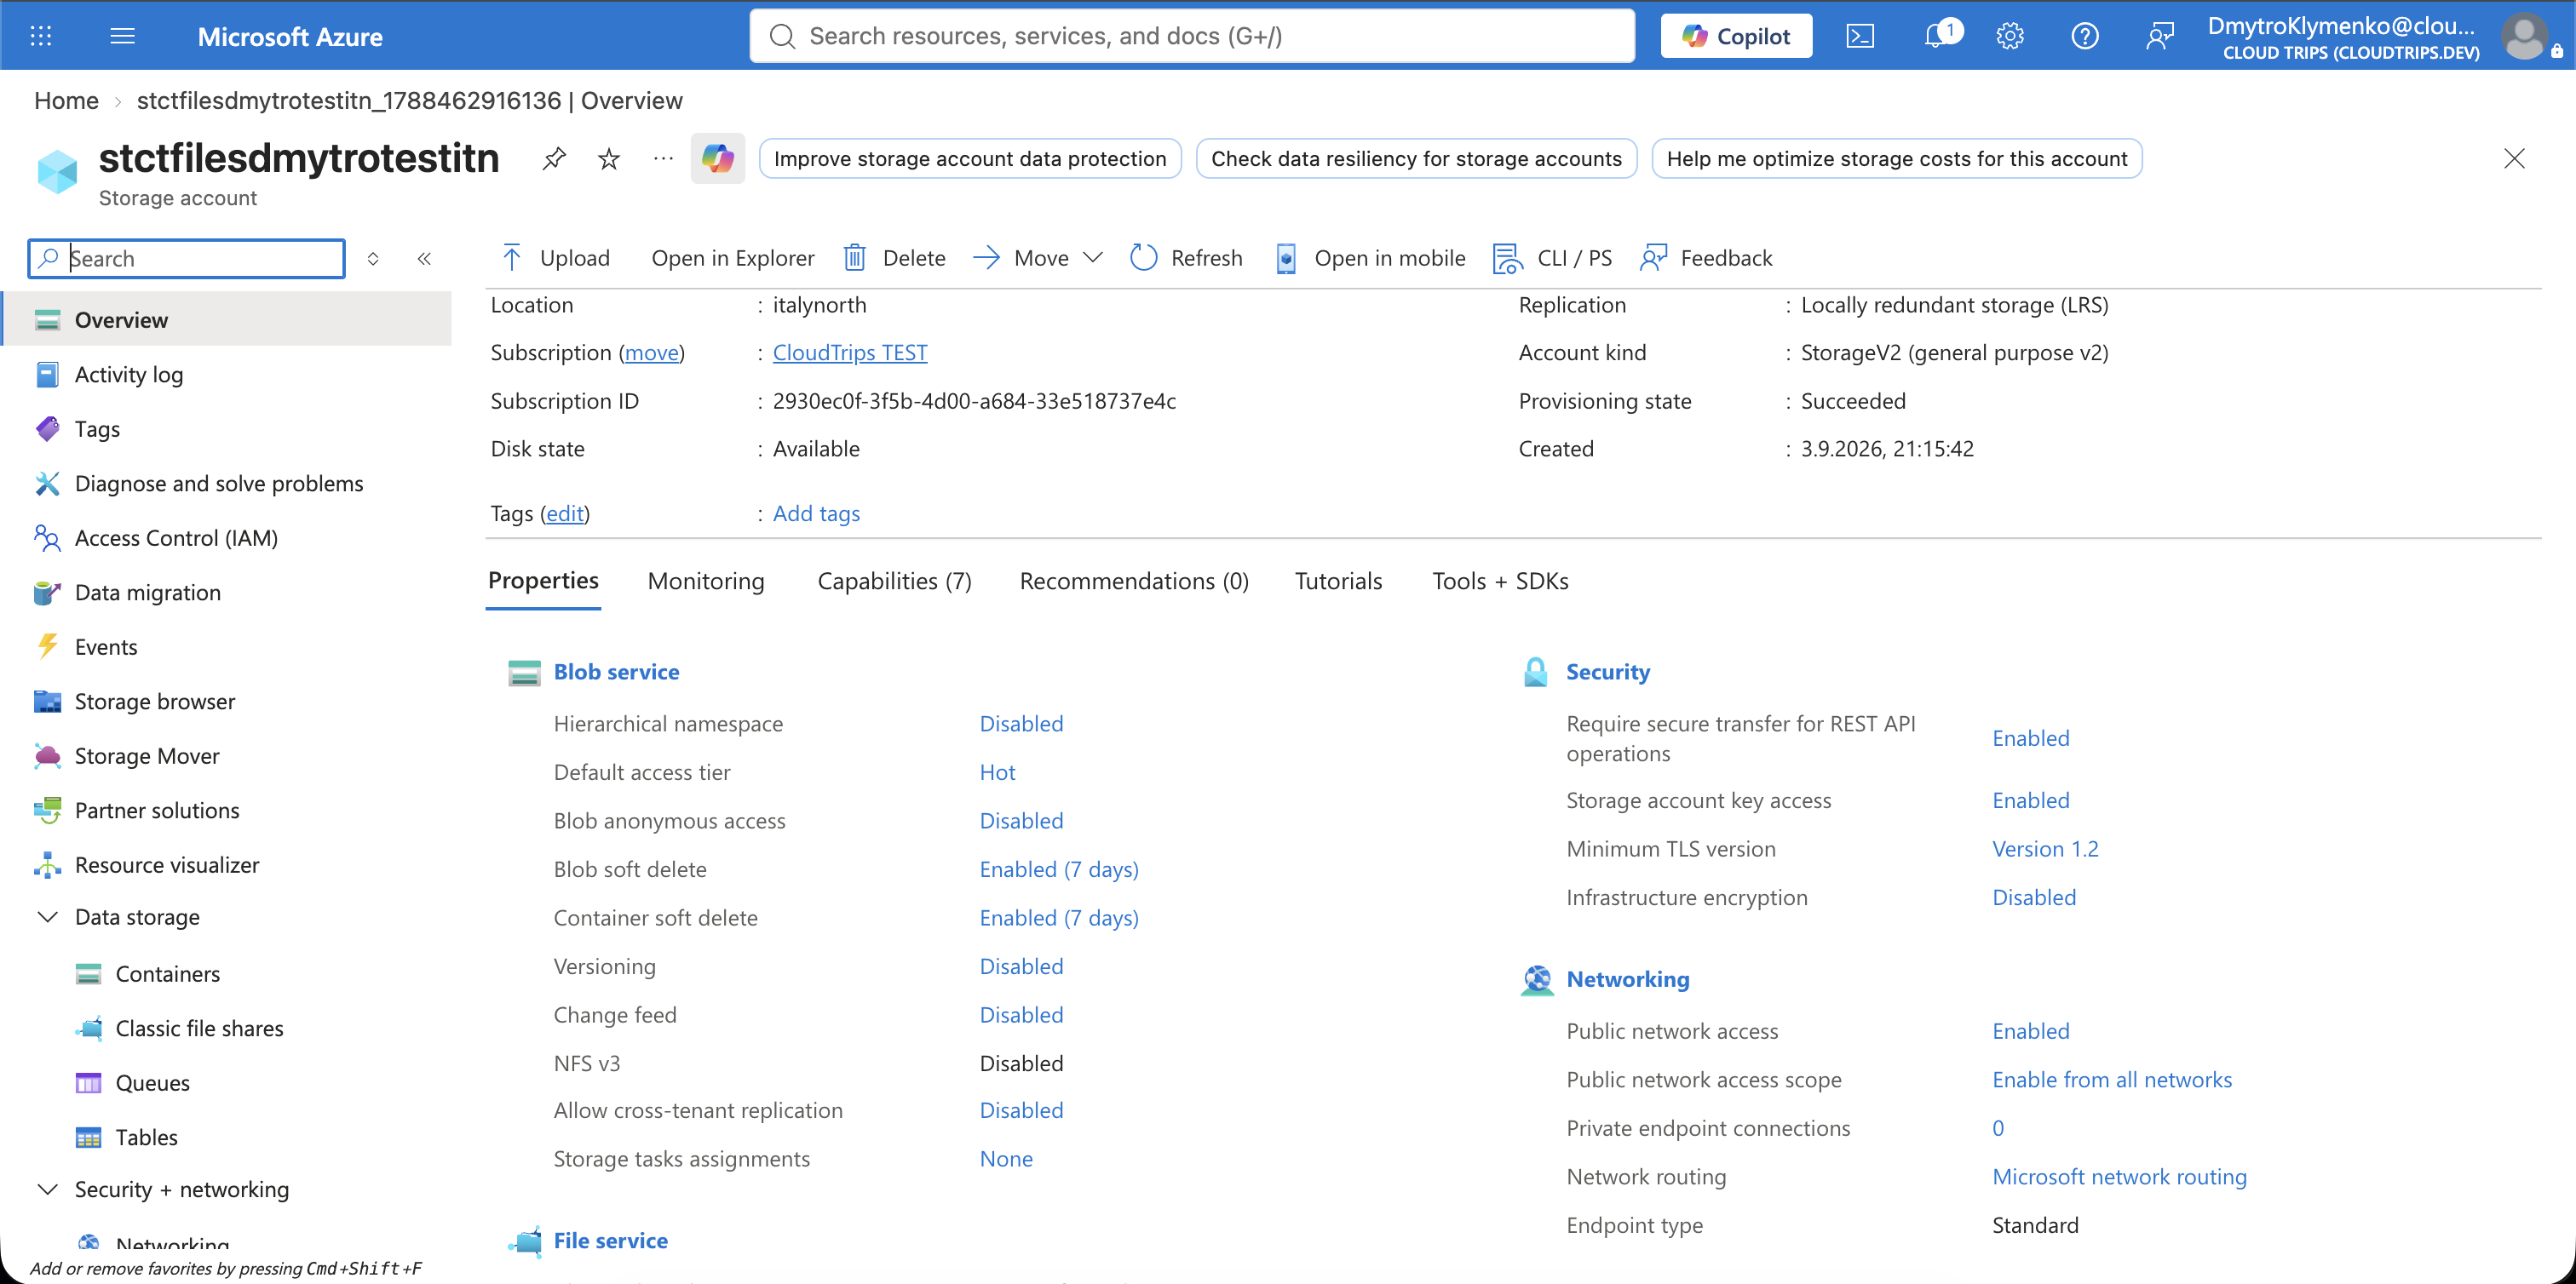The height and width of the screenshot is (1284, 2576).
Task: Open the more options ellipsis
Action: click(663, 158)
